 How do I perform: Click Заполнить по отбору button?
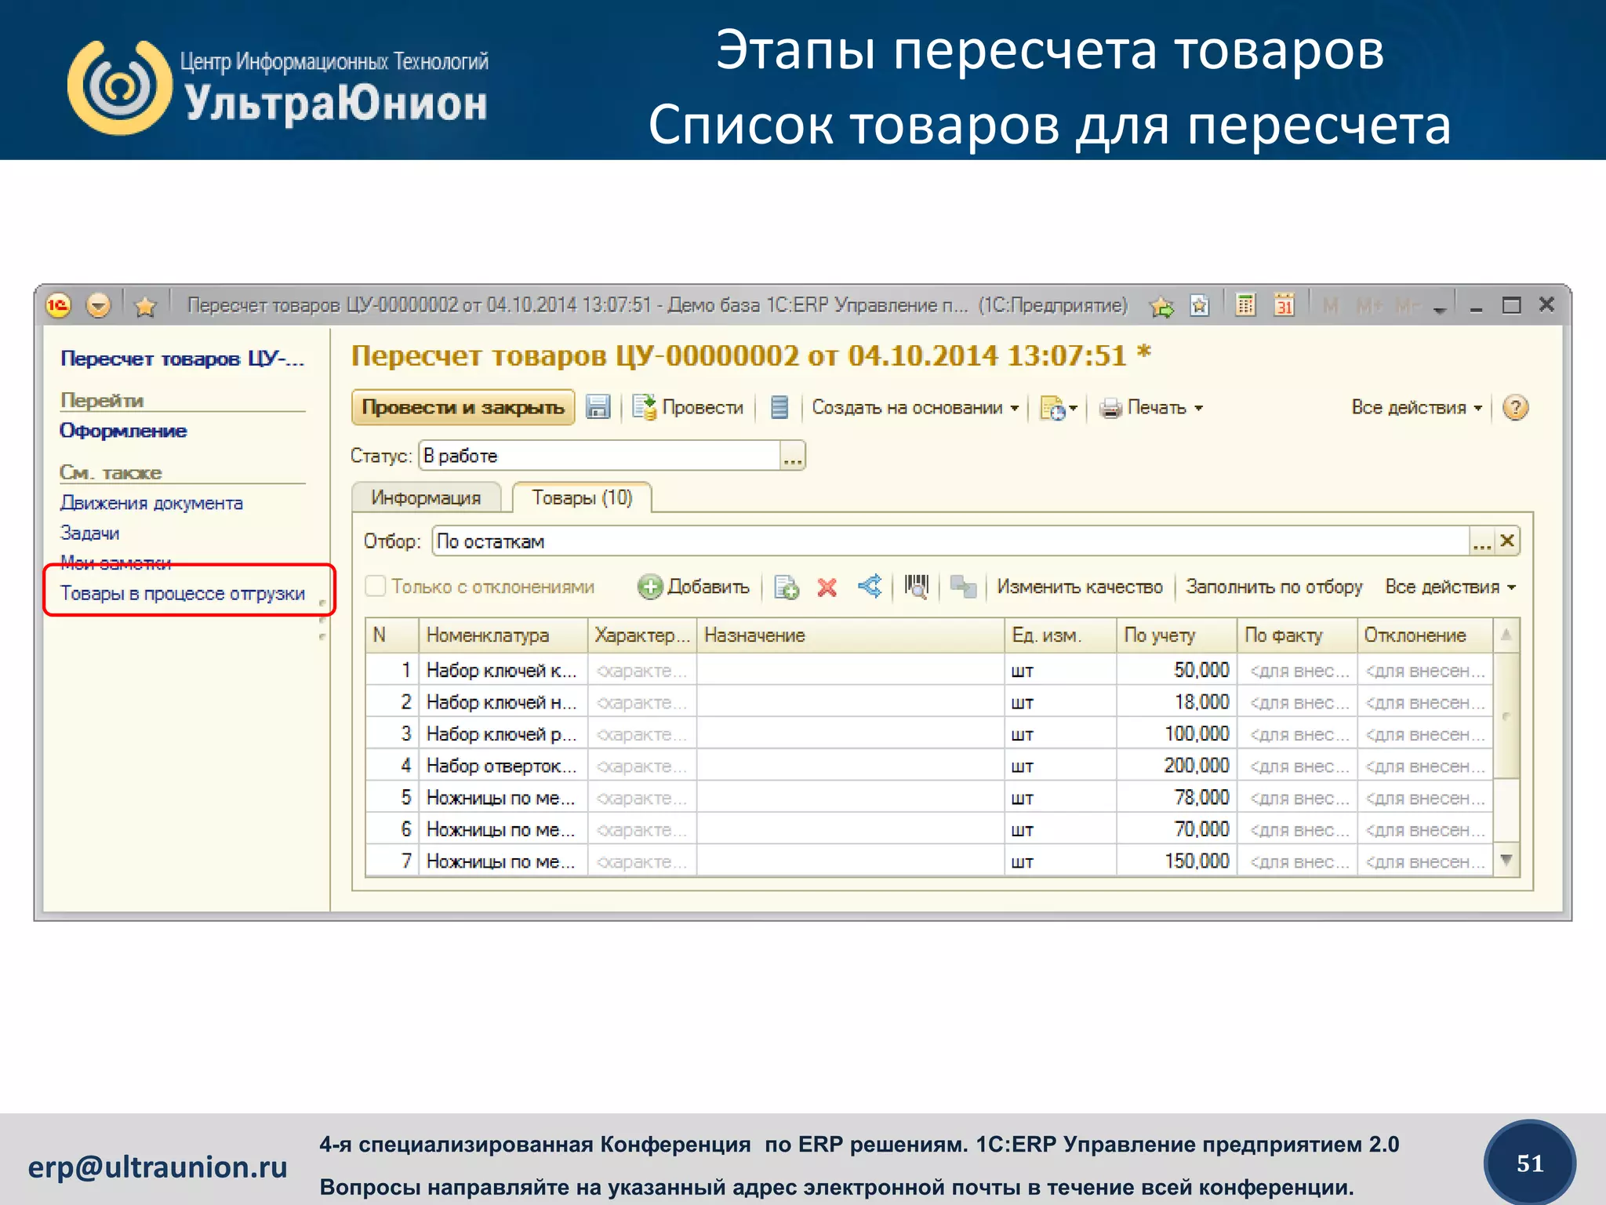click(x=1274, y=587)
